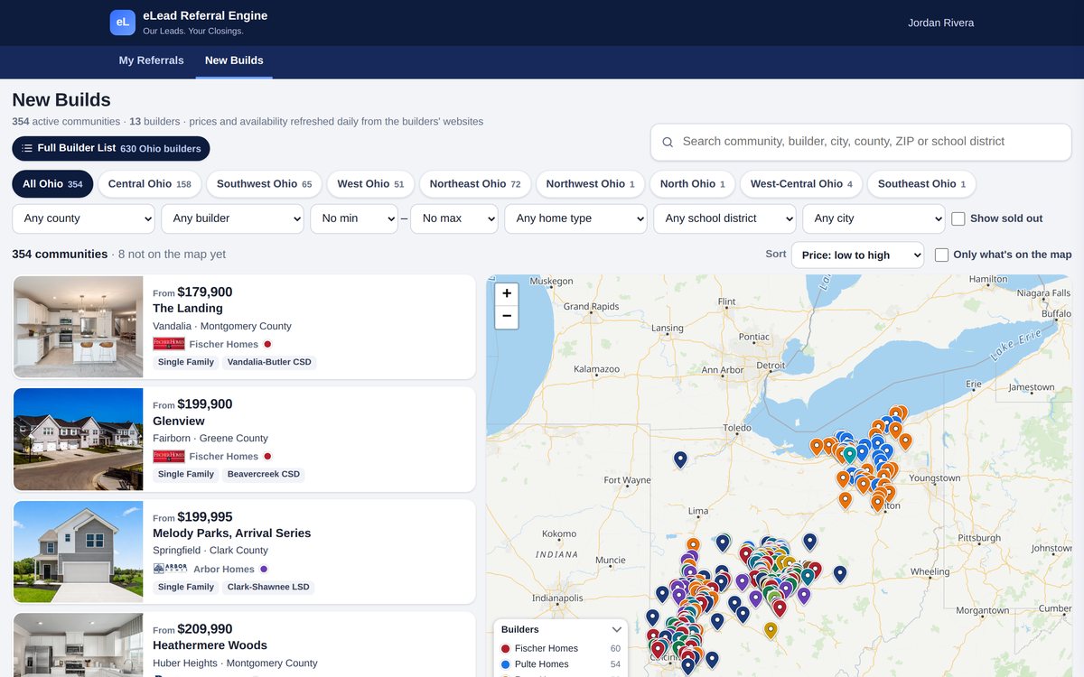Enable the Show sold out checkbox
This screenshot has width=1084, height=677.
[x=958, y=218]
